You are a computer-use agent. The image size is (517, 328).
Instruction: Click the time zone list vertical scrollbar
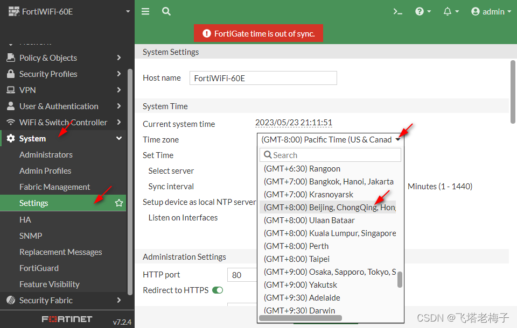click(x=400, y=280)
